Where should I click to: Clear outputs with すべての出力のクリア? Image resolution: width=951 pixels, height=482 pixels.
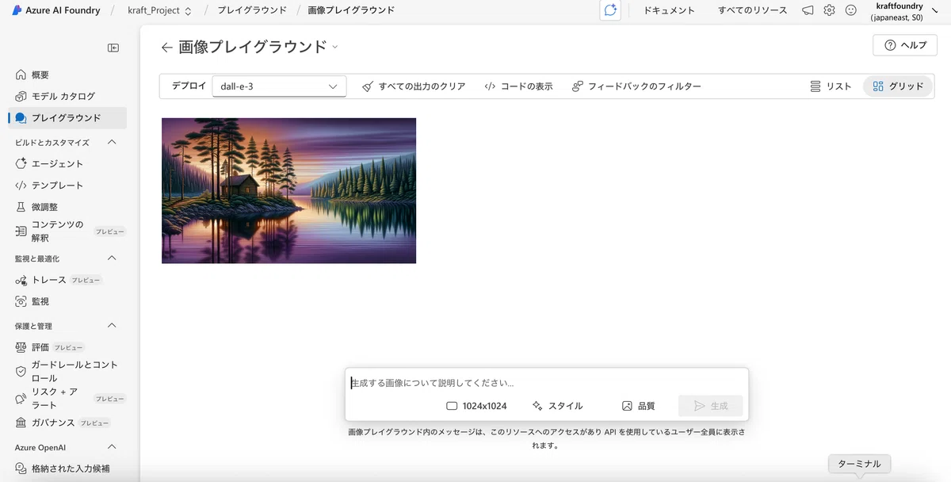(x=414, y=86)
